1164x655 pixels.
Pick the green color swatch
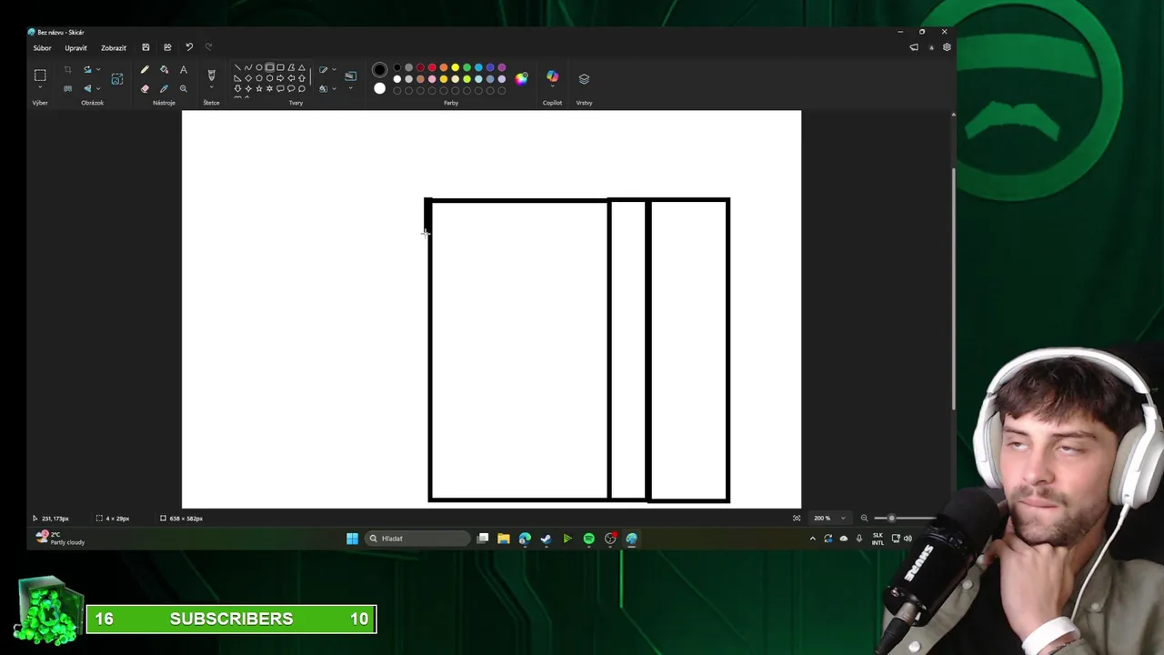(x=467, y=67)
